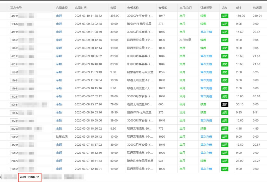Viewport: 267px width, 182px height.
Task: Click the amount 19.99
Action: [x=114, y=24]
